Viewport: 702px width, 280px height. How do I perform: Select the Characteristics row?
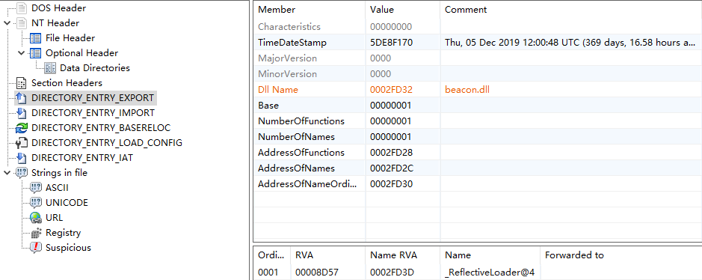[x=478, y=27]
